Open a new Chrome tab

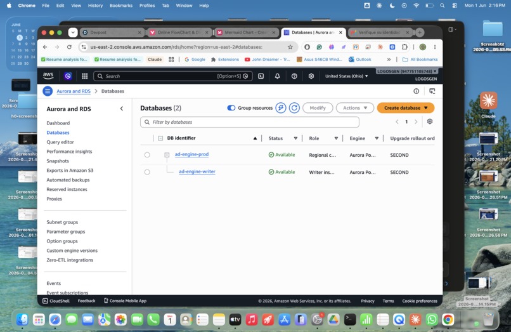[x=420, y=32]
